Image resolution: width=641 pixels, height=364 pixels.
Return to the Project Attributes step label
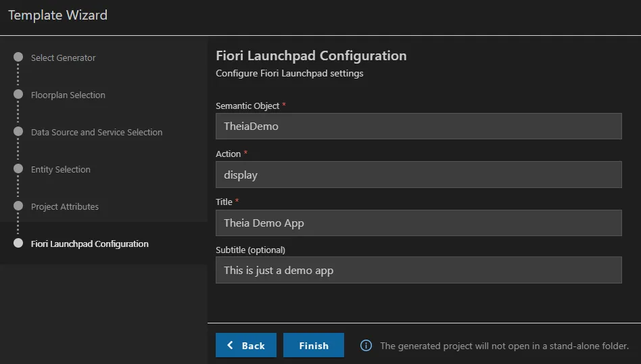click(x=64, y=207)
